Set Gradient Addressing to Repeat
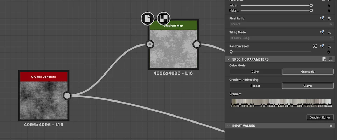Screen dimensions: 337x140 pyautogui.click(x=255, y=86)
